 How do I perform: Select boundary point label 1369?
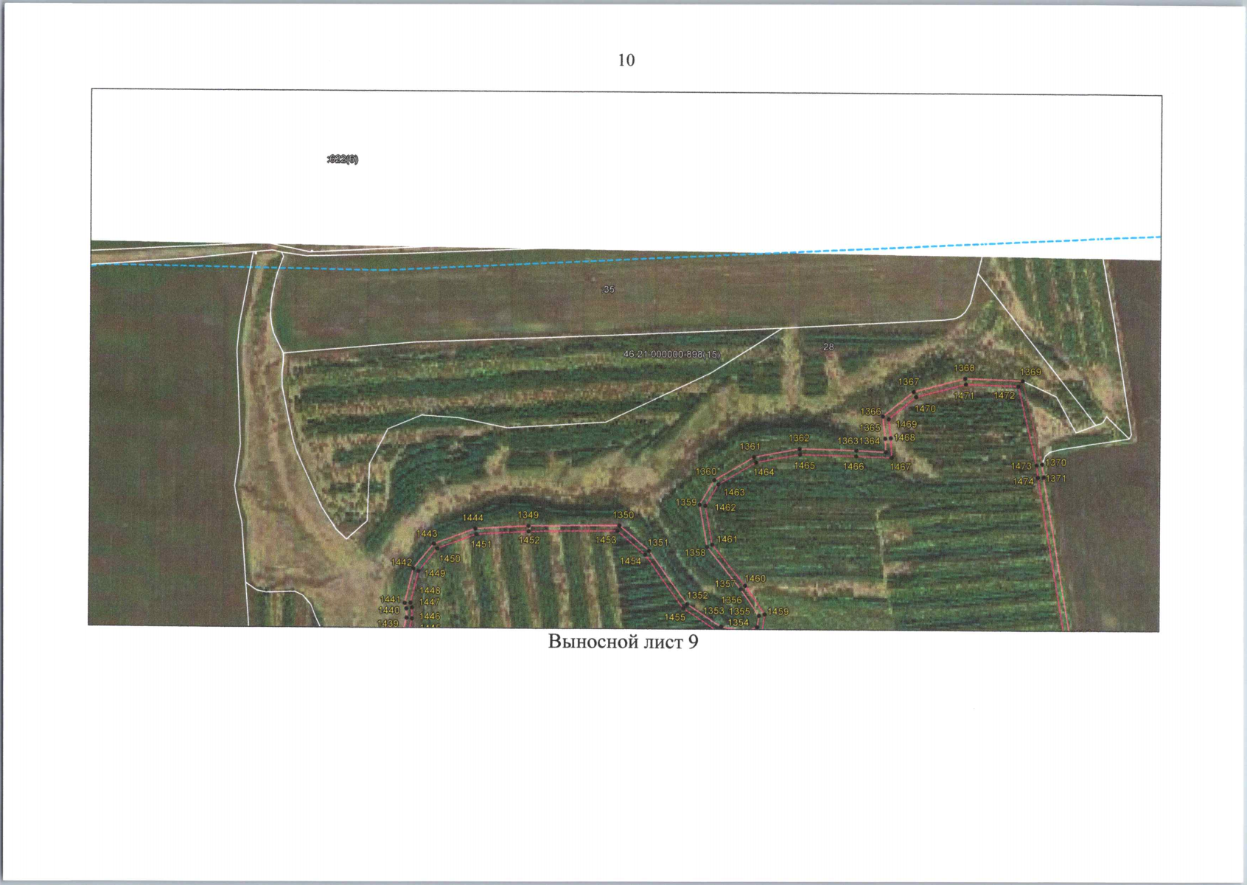click(1030, 372)
